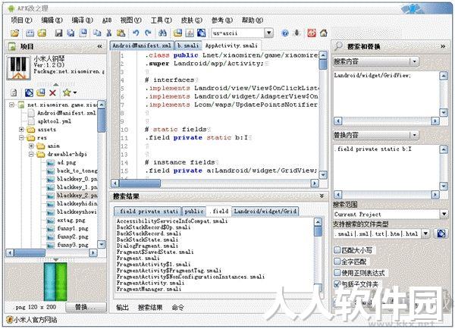Click the red X delete icon in project panel
The width and height of the screenshot is (455, 329).
pyautogui.click(x=52, y=92)
